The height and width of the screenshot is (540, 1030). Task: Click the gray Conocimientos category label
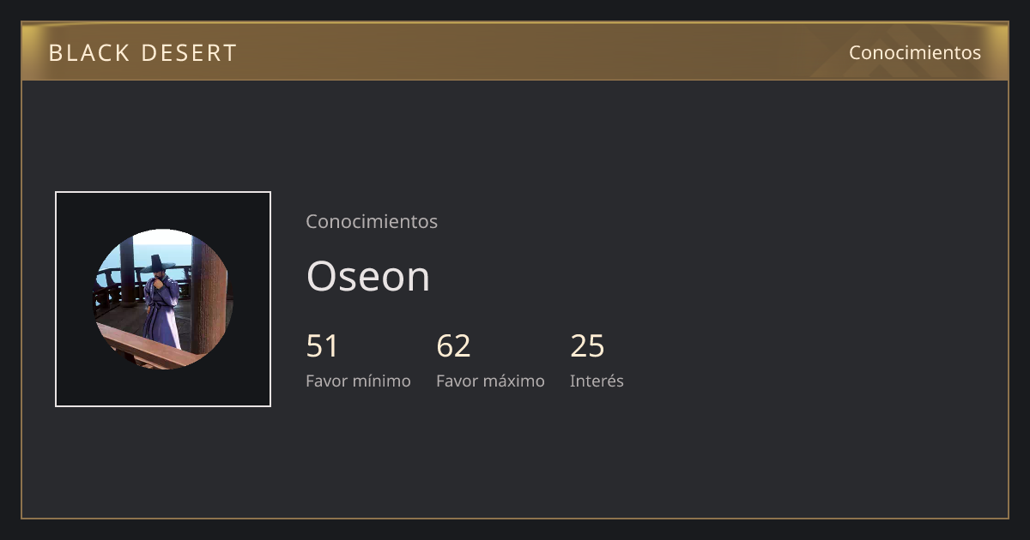pyautogui.click(x=372, y=221)
